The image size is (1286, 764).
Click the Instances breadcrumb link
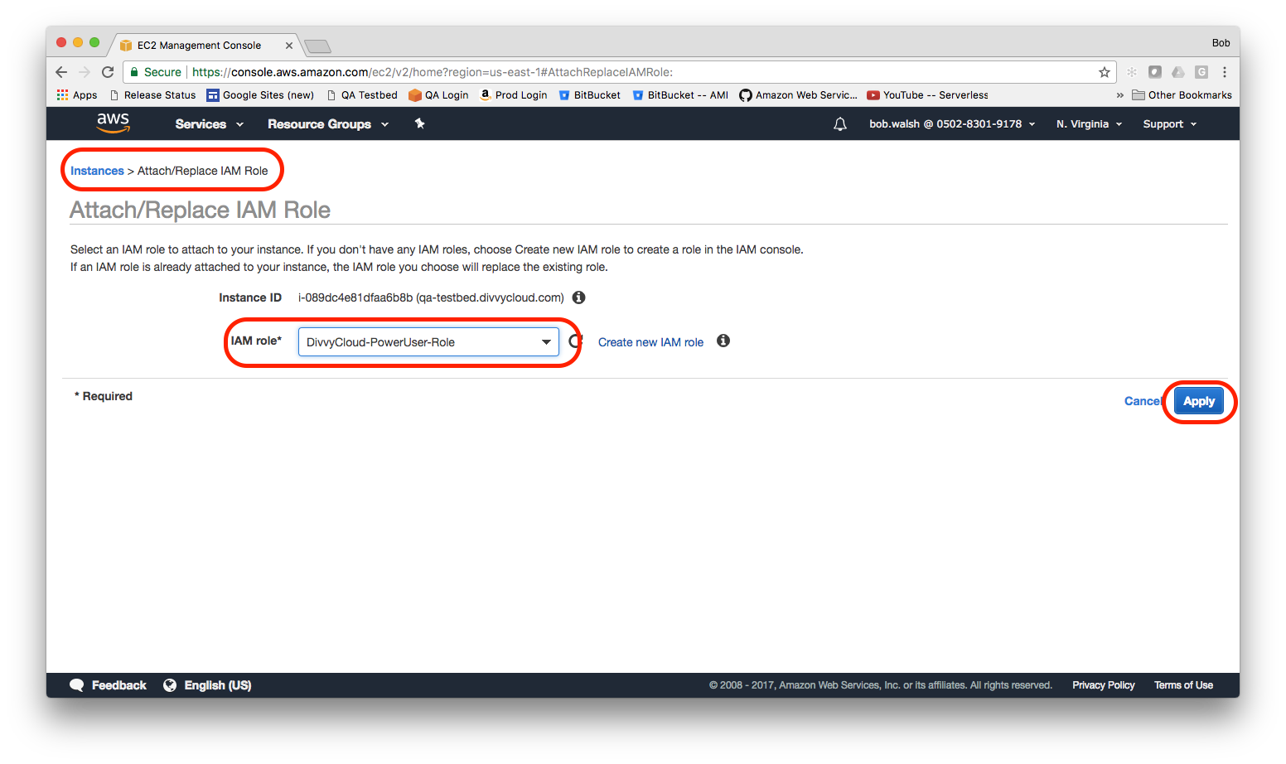click(97, 171)
